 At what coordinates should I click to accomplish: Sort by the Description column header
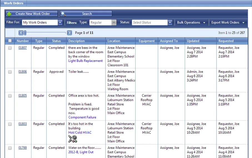pyautogui.click(x=86, y=41)
